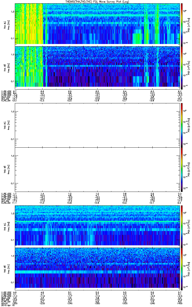Click the '1200' time tick label
This screenshot has height=307, width=192.
pyautogui.click(x=15, y=303)
